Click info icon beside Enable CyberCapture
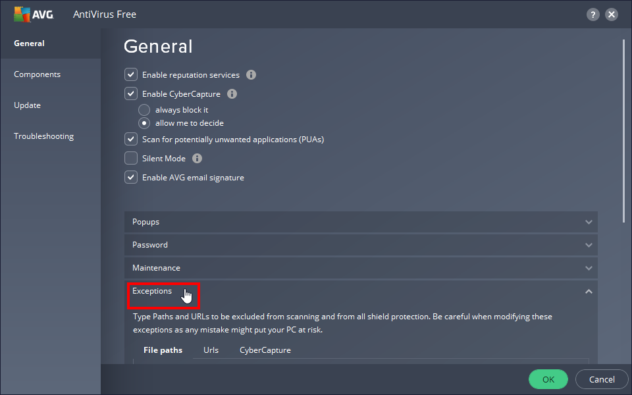 click(x=232, y=94)
